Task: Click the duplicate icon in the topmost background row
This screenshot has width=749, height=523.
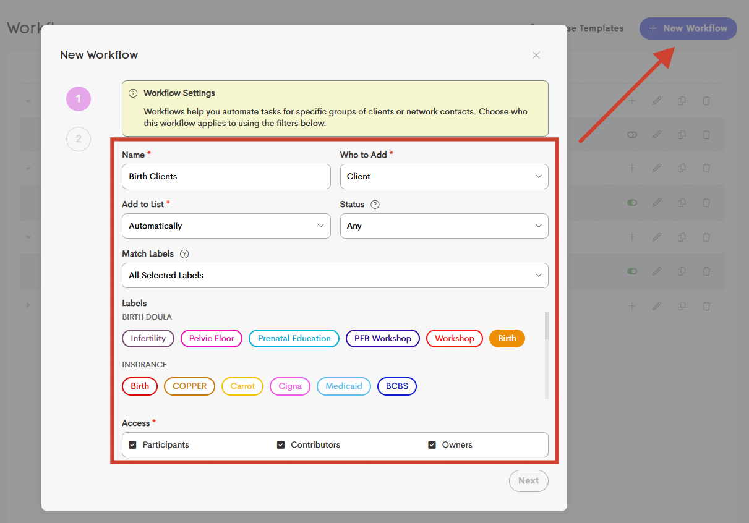Action: point(682,101)
